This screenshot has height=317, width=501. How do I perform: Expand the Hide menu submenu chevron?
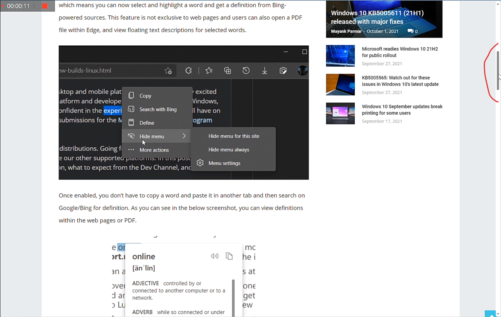pos(184,136)
